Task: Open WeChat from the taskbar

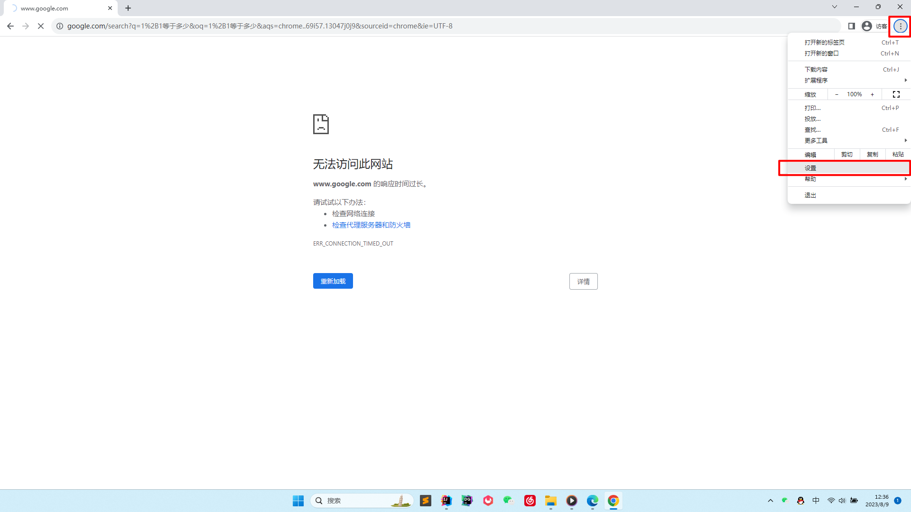Action: click(x=509, y=501)
